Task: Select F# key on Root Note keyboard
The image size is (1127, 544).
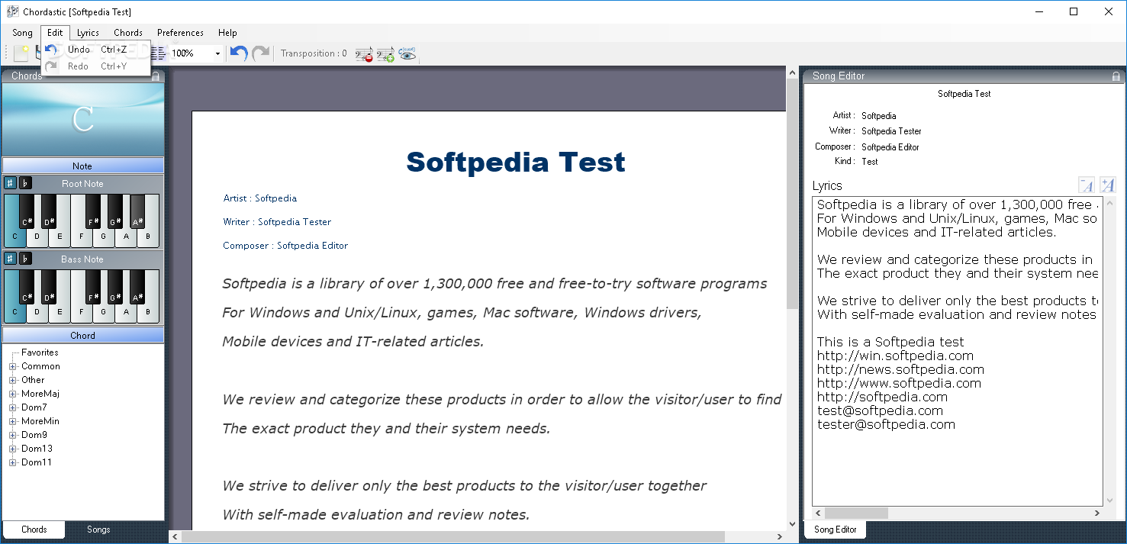Action: (x=93, y=211)
